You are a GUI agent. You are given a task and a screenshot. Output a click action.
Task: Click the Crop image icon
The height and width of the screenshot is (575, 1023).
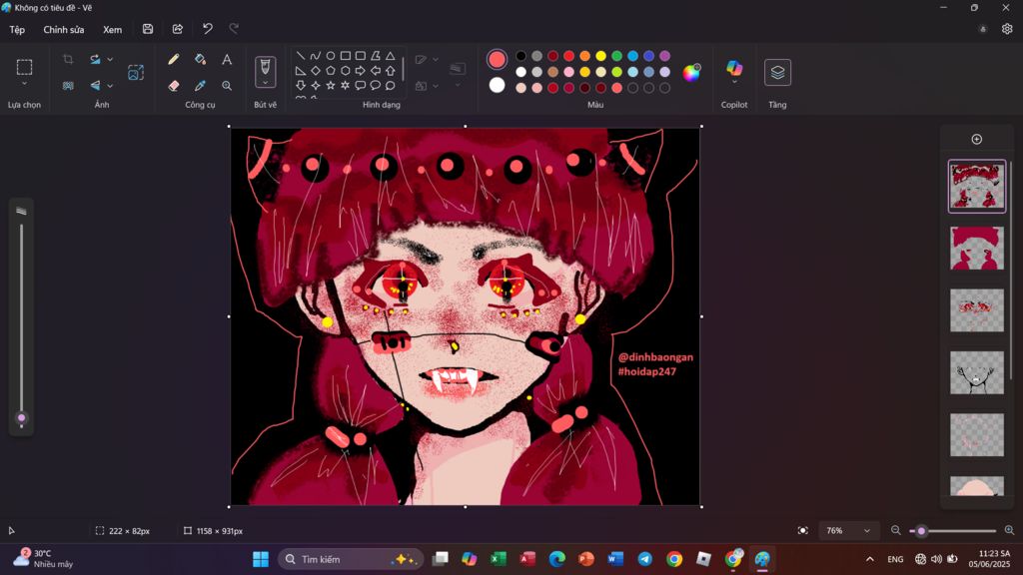point(68,60)
